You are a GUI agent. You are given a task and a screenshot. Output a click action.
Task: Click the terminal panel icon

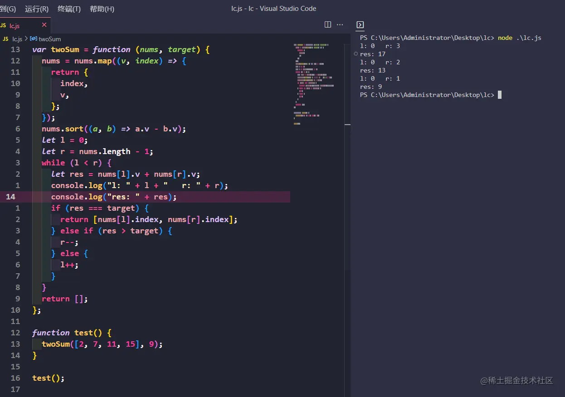click(360, 25)
